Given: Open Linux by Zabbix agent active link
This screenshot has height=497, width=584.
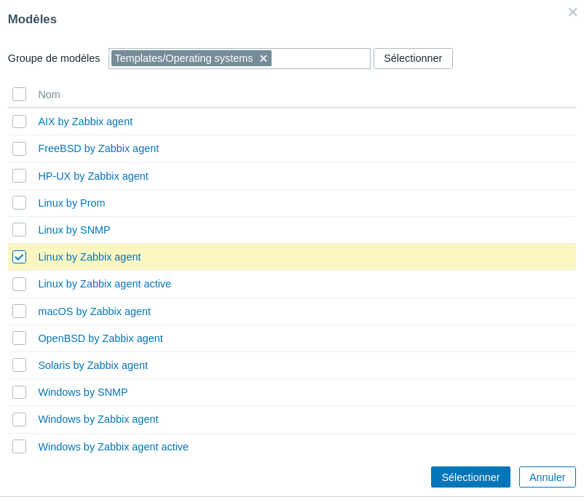Looking at the screenshot, I should tap(104, 284).
